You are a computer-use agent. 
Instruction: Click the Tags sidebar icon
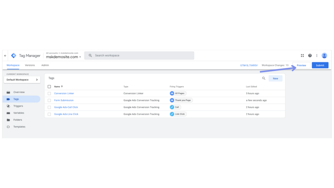pos(8,99)
